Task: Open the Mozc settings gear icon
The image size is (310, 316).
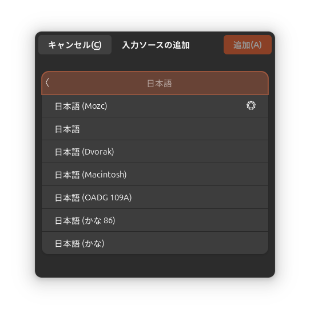Action: pyautogui.click(x=251, y=105)
